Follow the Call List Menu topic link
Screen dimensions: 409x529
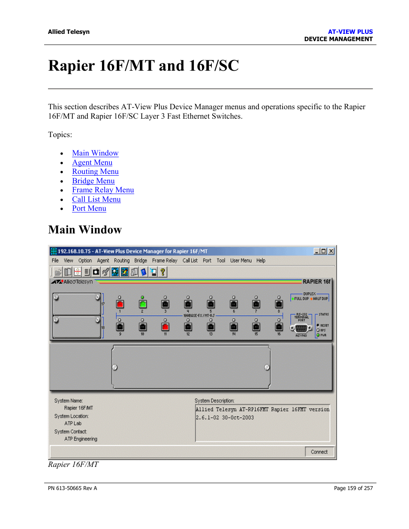click(96, 199)
